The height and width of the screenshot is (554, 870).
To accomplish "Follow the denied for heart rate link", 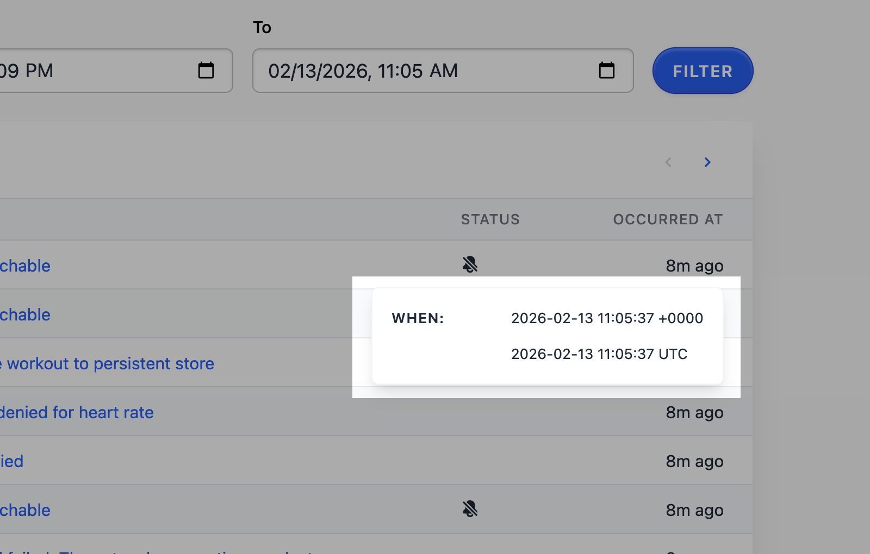I will (77, 412).
